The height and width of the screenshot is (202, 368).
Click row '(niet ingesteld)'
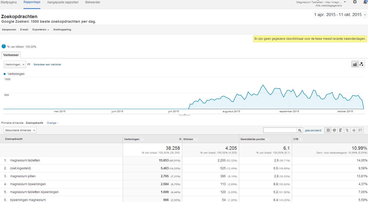(x=20, y=168)
